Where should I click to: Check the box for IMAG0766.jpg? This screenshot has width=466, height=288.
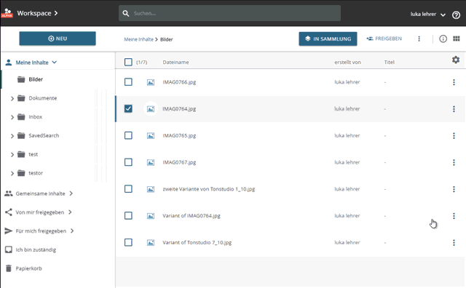128,82
